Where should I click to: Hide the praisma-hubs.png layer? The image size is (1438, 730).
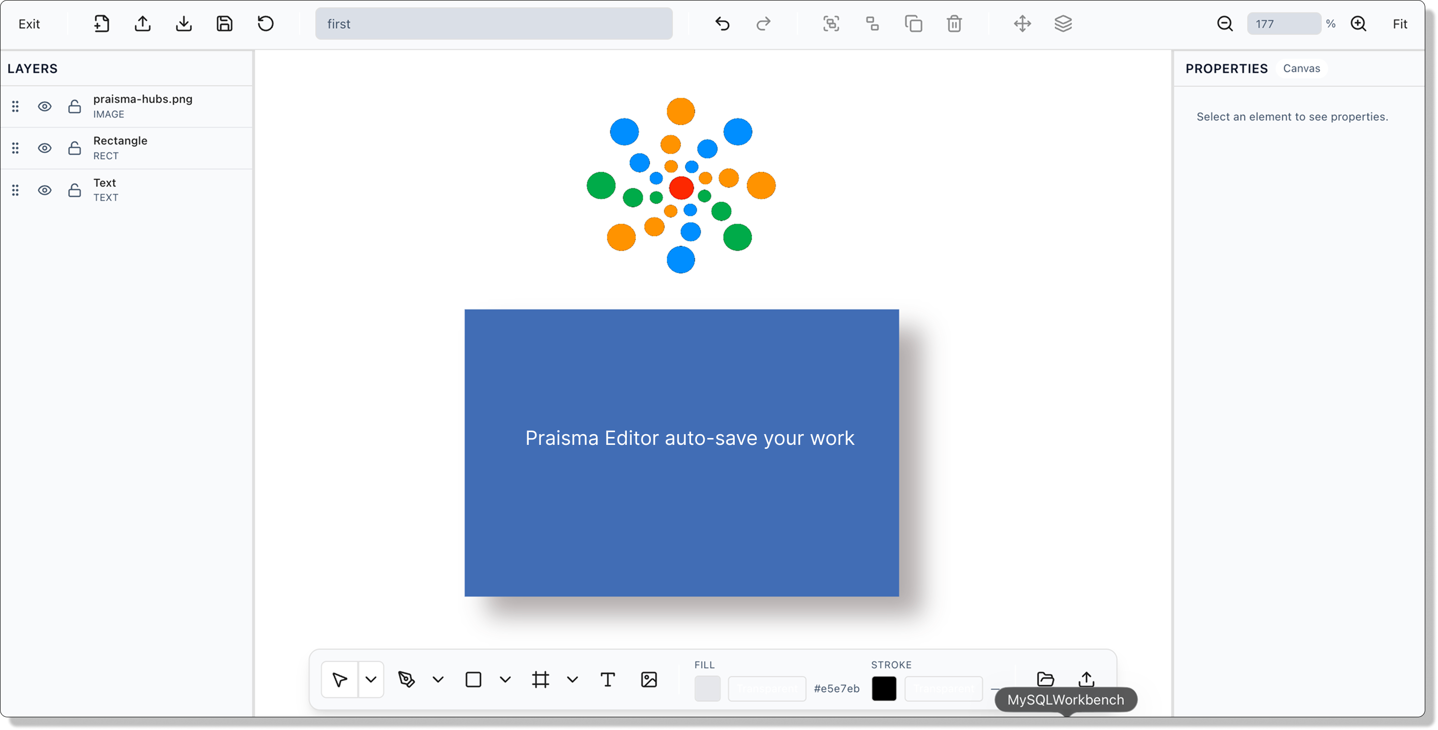(45, 106)
